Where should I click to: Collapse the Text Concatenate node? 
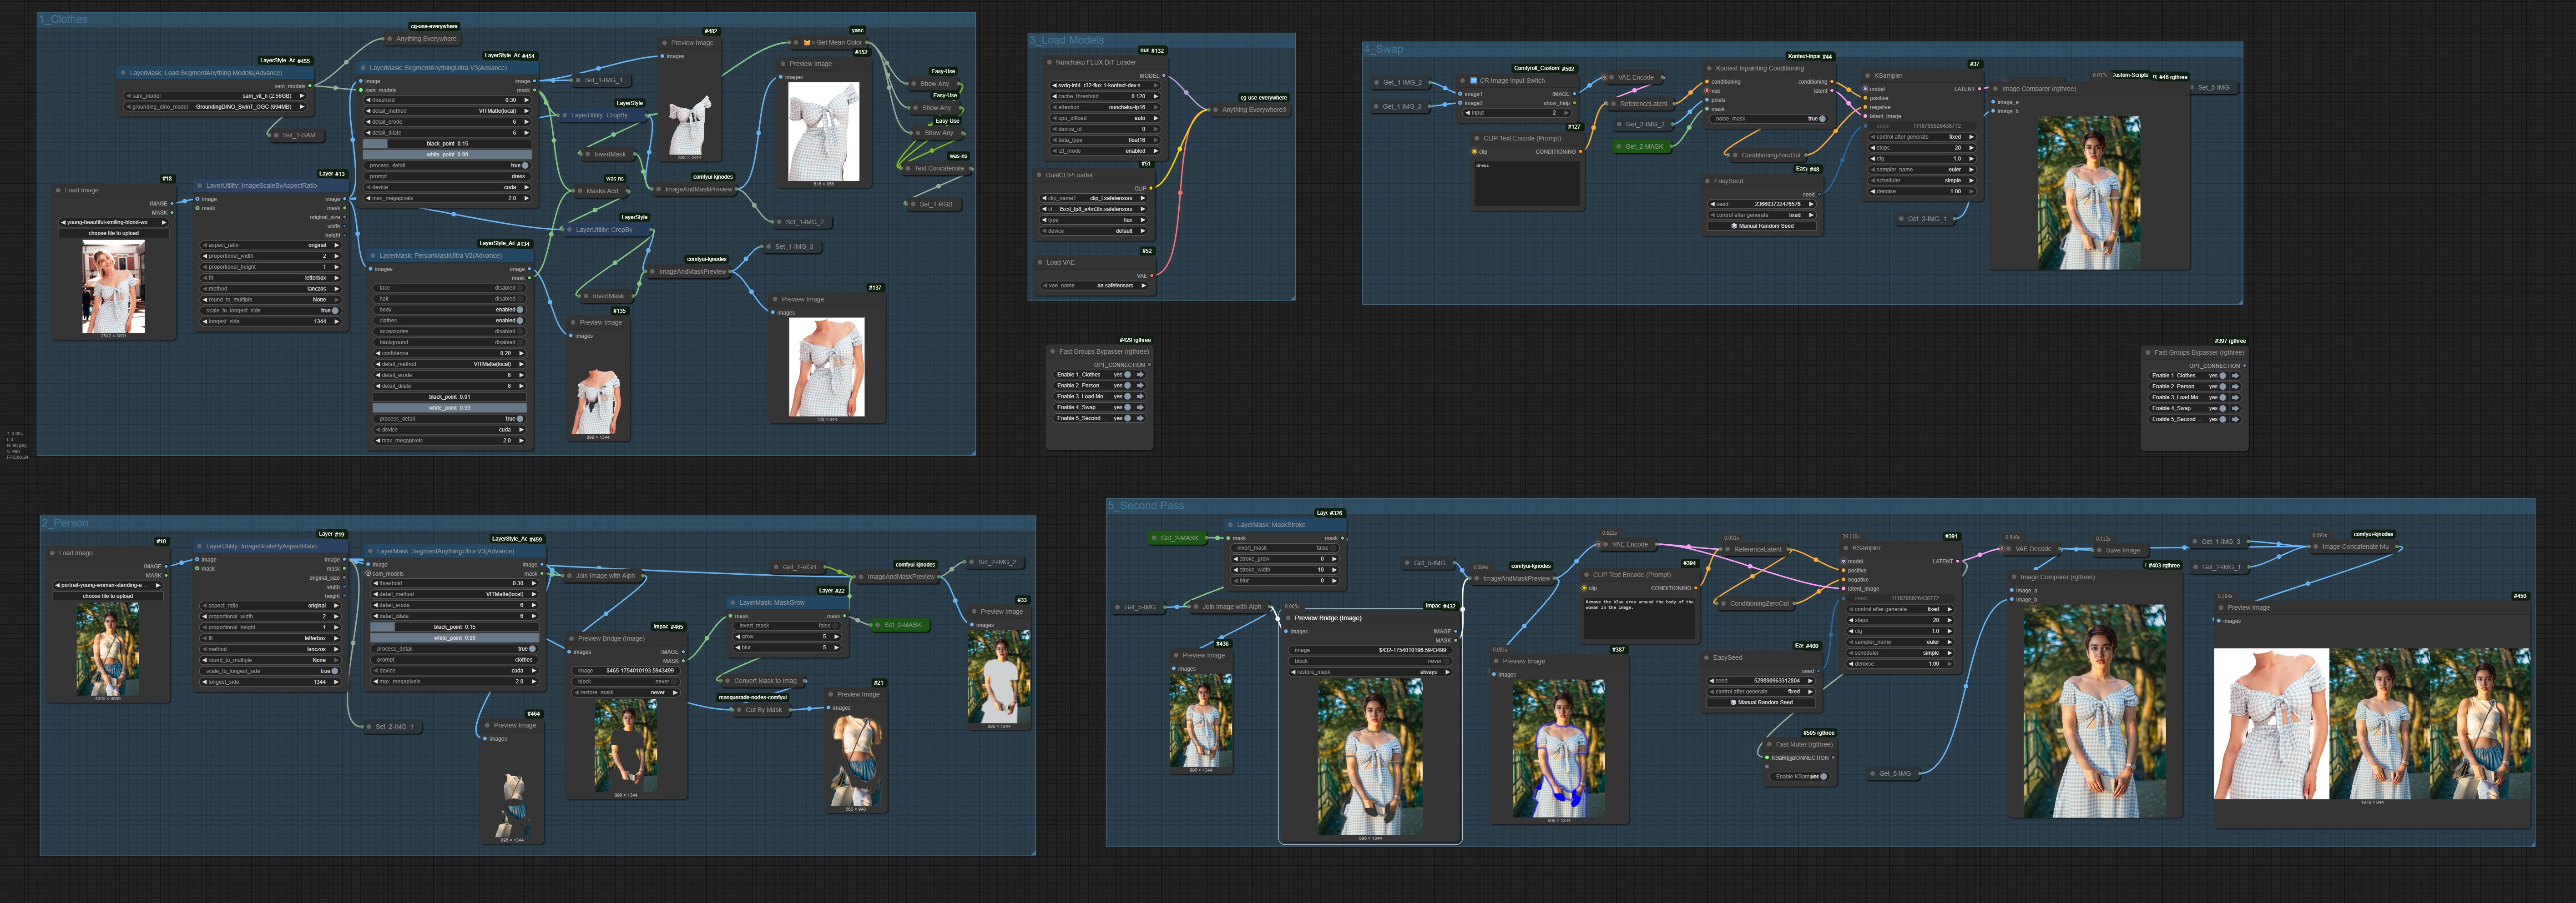pyautogui.click(x=907, y=169)
